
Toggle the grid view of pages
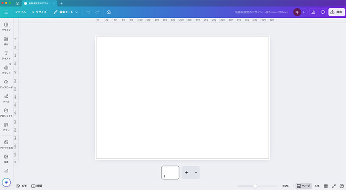[x=326, y=186]
